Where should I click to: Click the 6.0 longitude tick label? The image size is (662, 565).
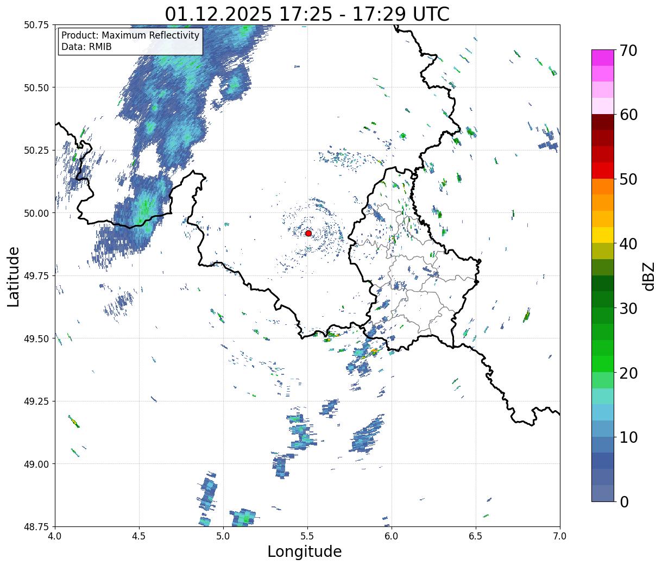pos(392,536)
